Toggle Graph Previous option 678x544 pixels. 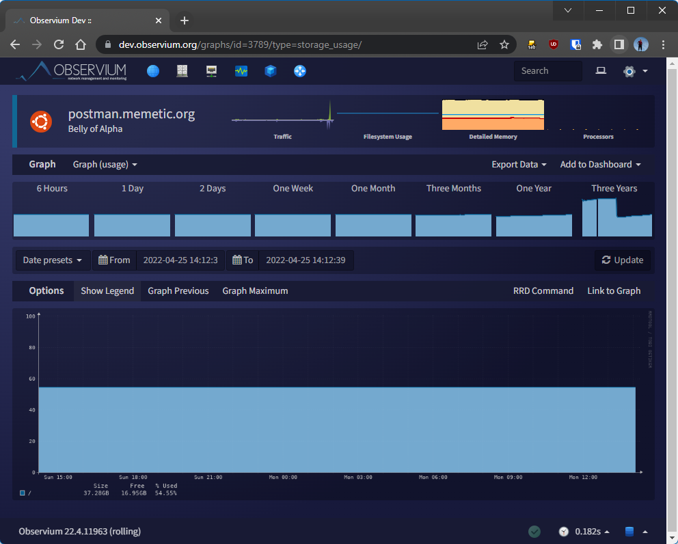pos(178,290)
